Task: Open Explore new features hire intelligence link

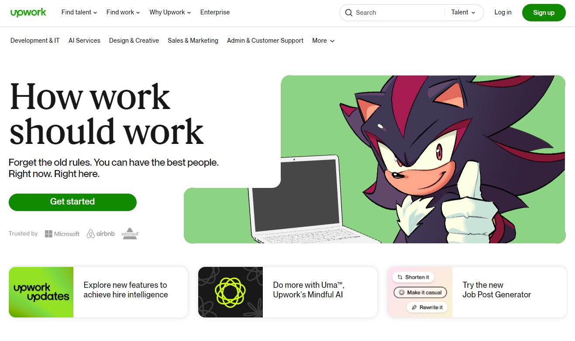Action: pos(126,290)
